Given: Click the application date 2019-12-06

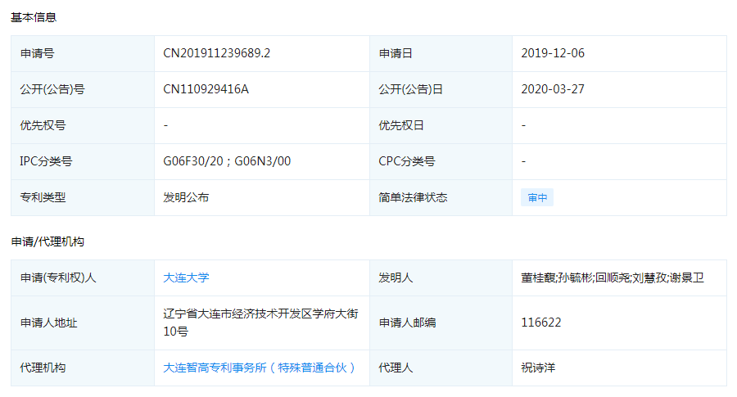Looking at the screenshot, I should click(x=553, y=53).
